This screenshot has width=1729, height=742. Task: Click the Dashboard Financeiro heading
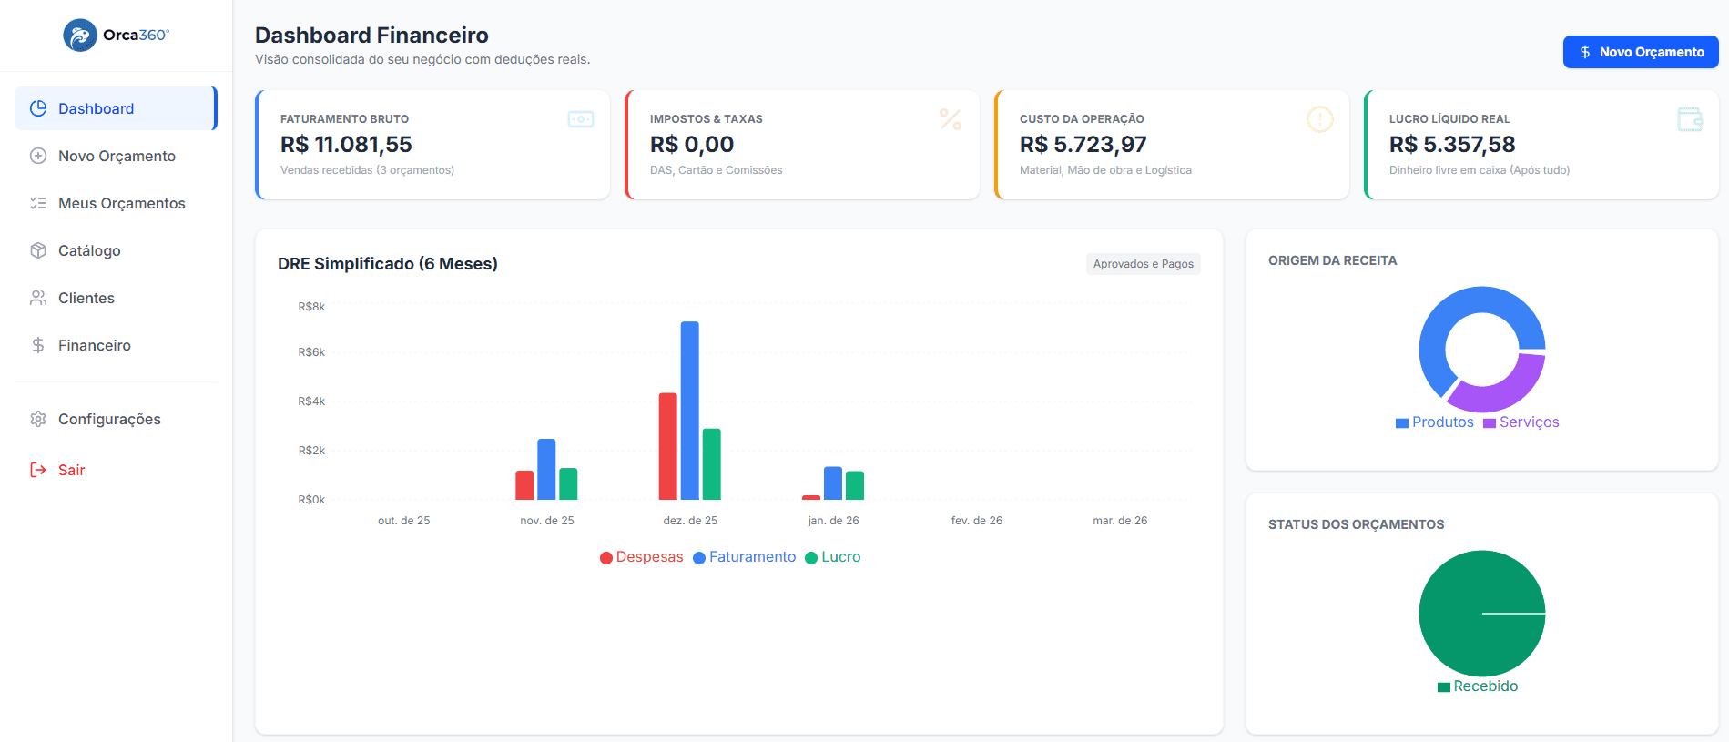tap(371, 35)
